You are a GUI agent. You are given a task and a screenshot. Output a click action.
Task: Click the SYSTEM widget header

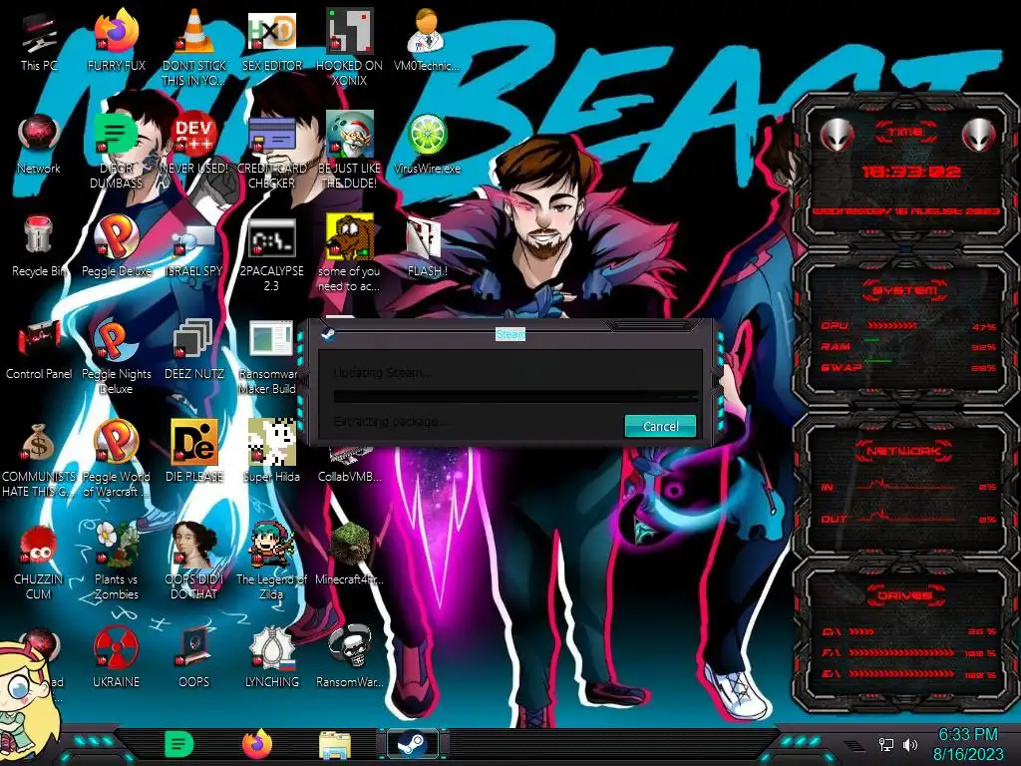(904, 290)
